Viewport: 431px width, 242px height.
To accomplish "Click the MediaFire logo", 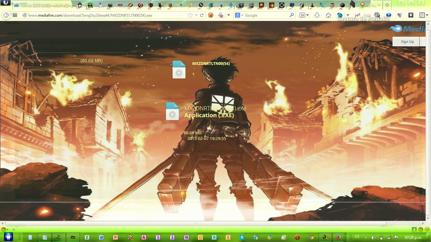I will [x=407, y=29].
